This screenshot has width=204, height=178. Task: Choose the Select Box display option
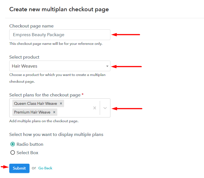[13, 152]
